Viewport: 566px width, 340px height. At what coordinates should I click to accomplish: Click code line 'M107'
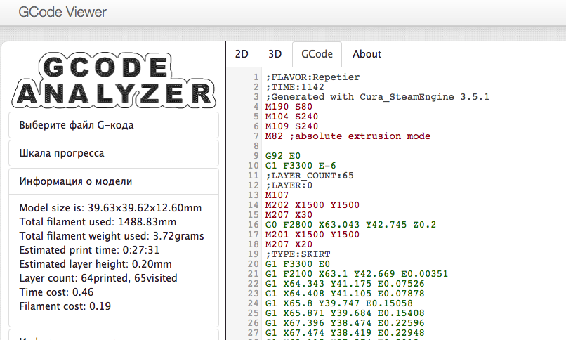277,195
